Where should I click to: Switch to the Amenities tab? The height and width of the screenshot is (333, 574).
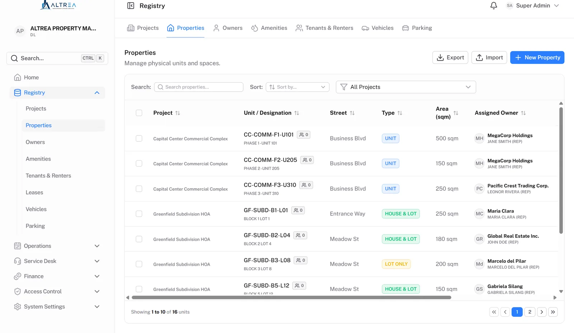269,28
